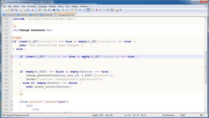Screen dimensions: 209x118
Task: Click the Save recorded macro icon
Action: point(112,10)
